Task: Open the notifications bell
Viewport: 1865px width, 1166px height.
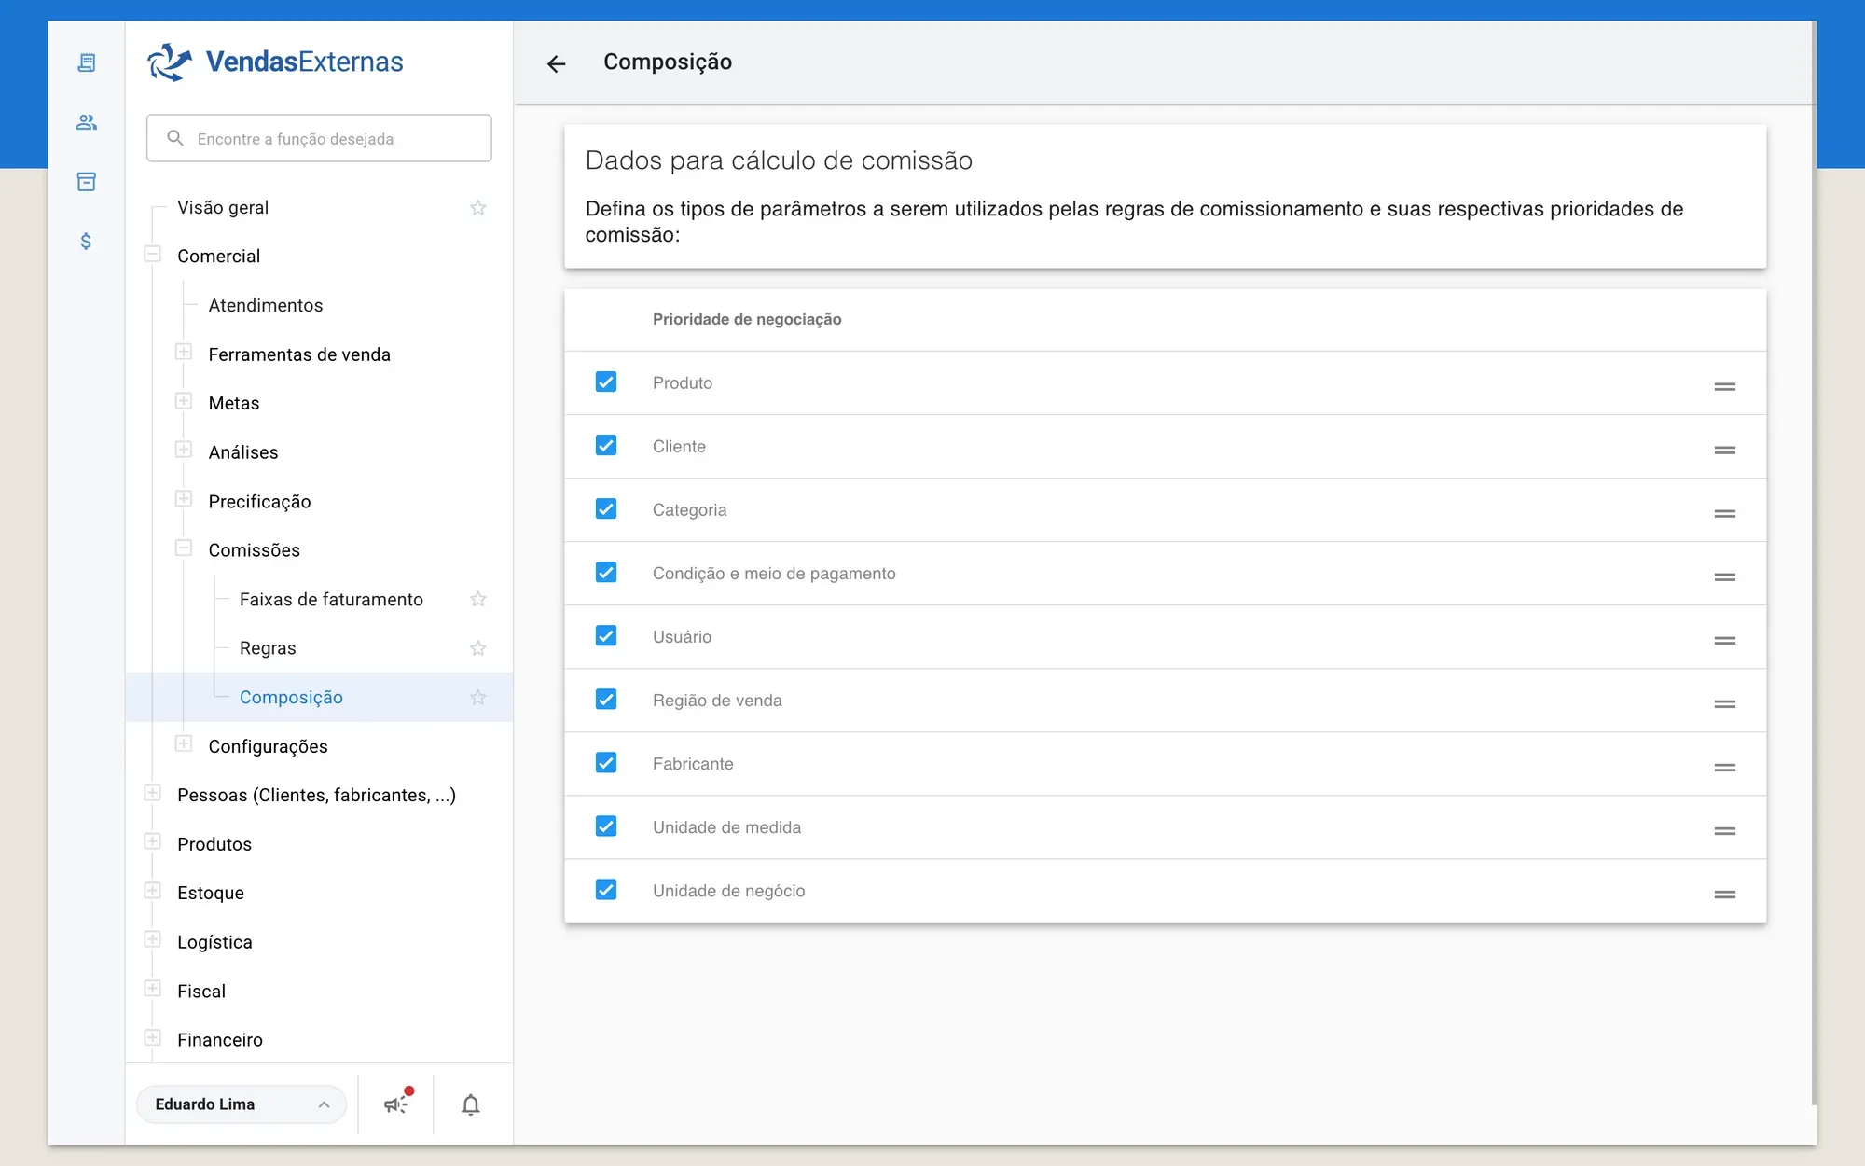Action: tap(471, 1104)
